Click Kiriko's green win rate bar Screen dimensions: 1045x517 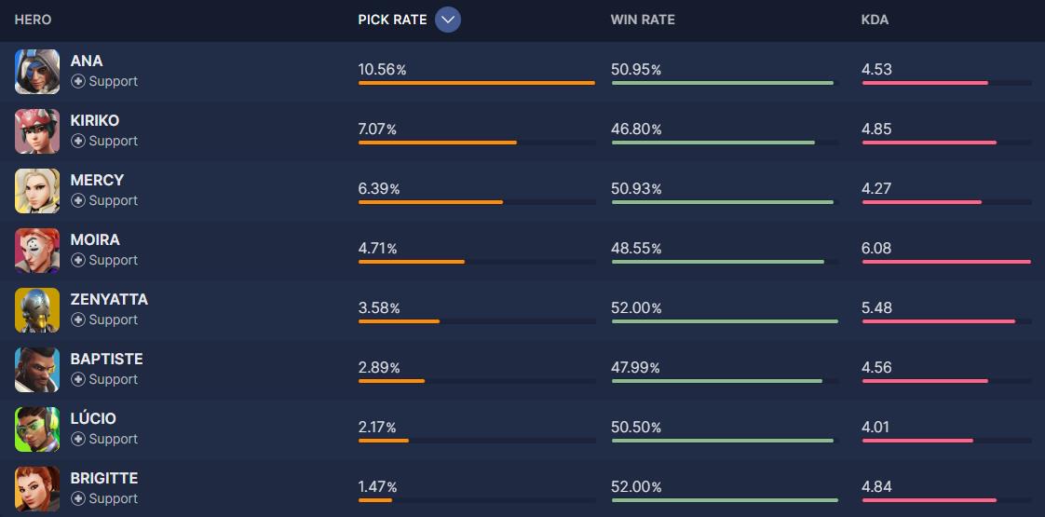click(712, 143)
